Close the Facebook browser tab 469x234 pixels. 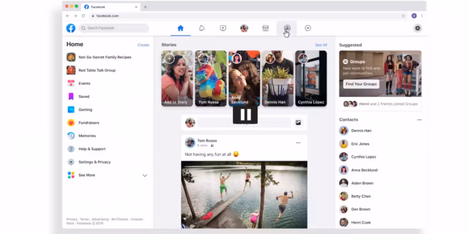pyautogui.click(x=136, y=7)
